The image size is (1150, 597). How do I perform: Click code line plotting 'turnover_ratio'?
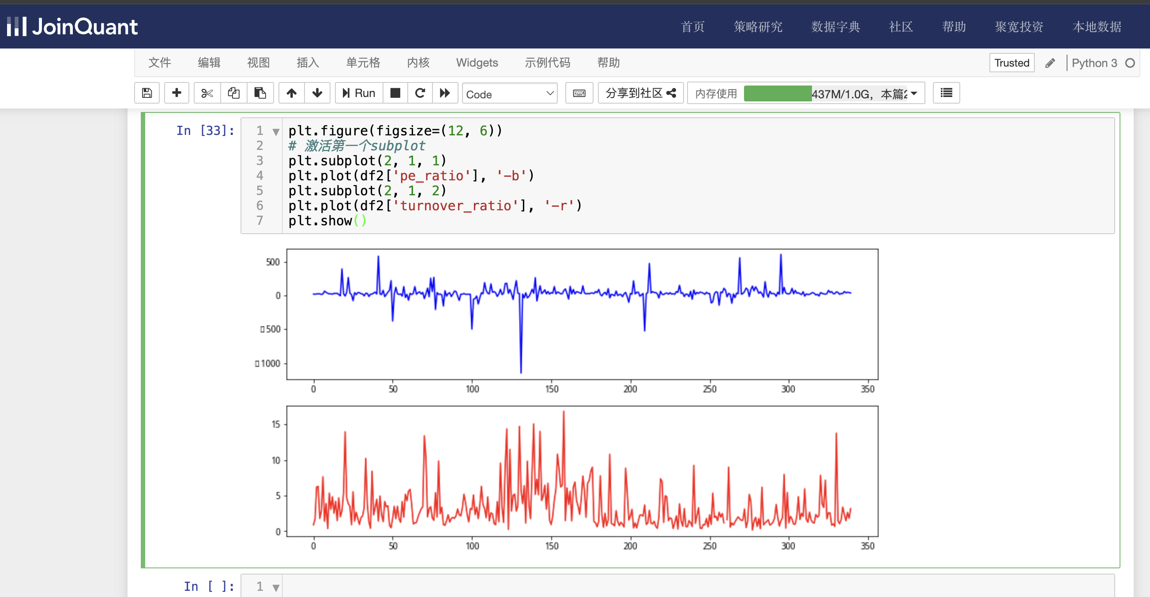435,206
